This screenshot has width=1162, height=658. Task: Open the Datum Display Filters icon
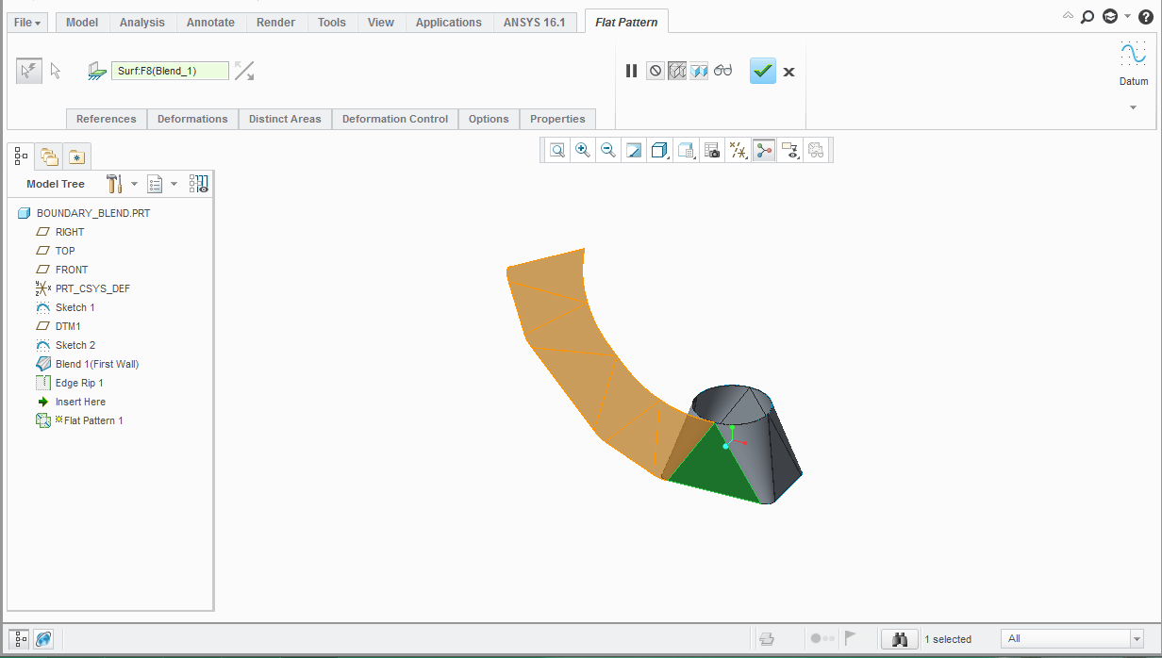pyautogui.click(x=739, y=150)
